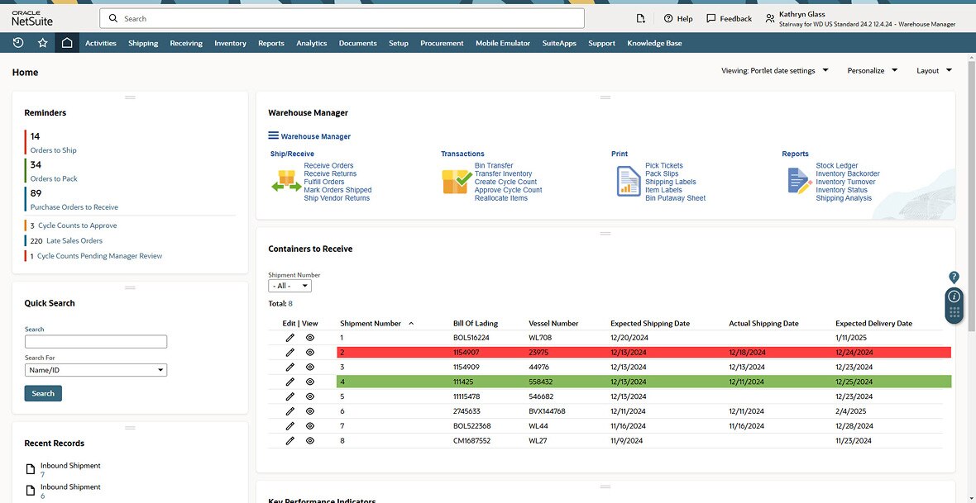The width and height of the screenshot is (976, 503).
Task: Open the Recent Records clock icon
Action: coord(18,43)
